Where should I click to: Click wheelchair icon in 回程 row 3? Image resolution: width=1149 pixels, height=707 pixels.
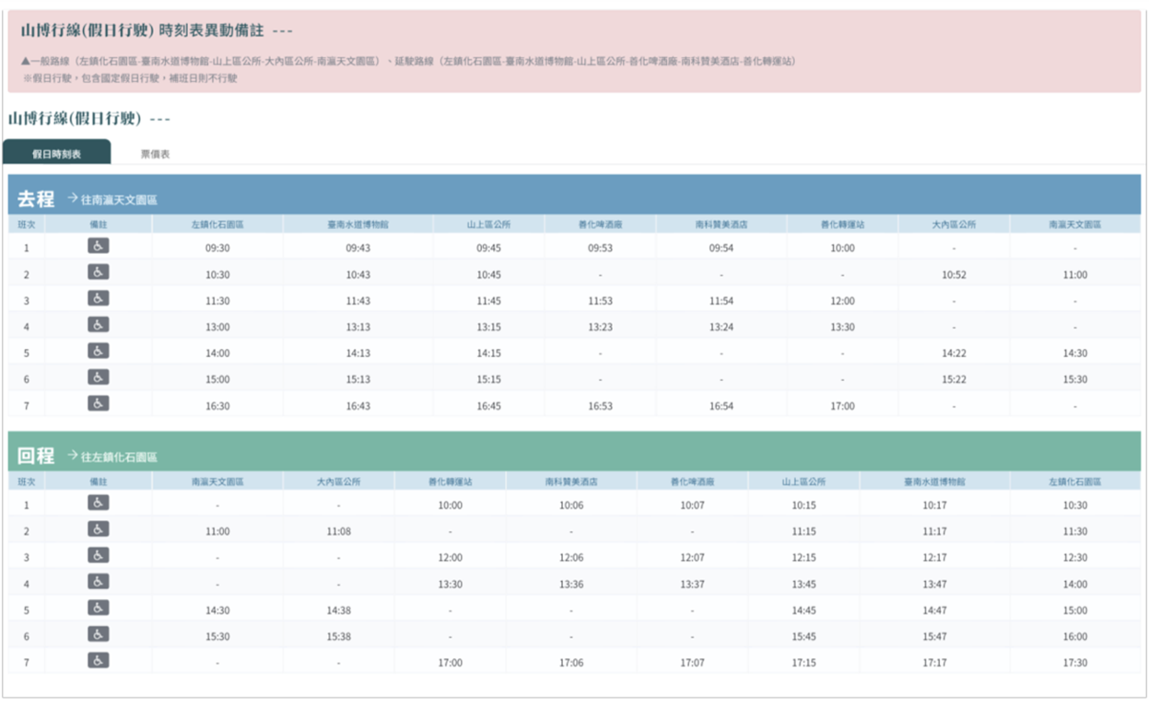click(99, 555)
